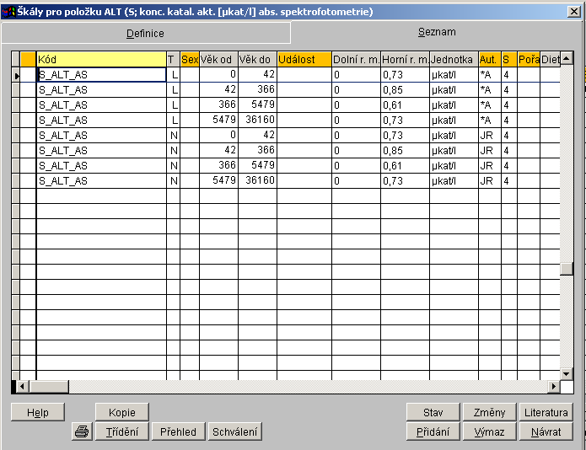Select first row Kód field S_ALT_AS
586x450 pixels.
[x=101, y=75]
